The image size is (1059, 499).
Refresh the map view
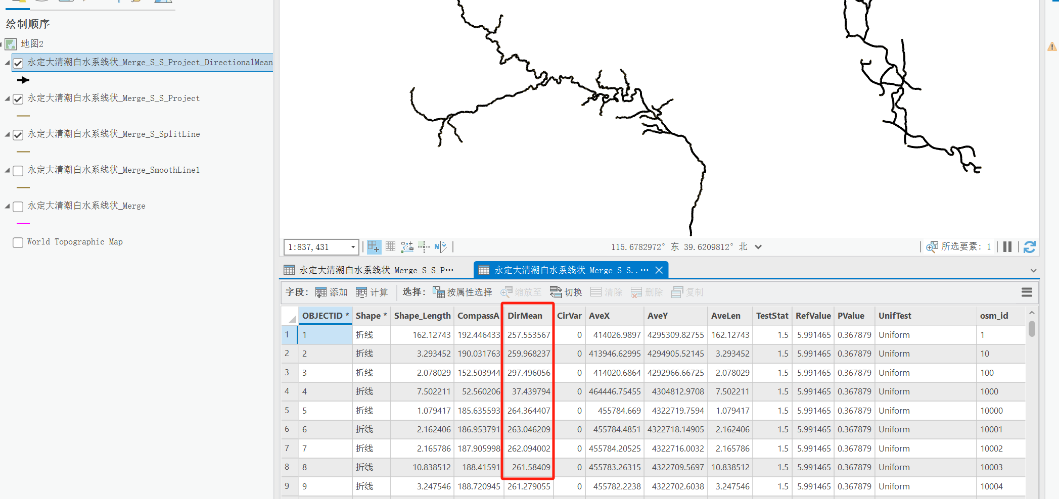1029,246
